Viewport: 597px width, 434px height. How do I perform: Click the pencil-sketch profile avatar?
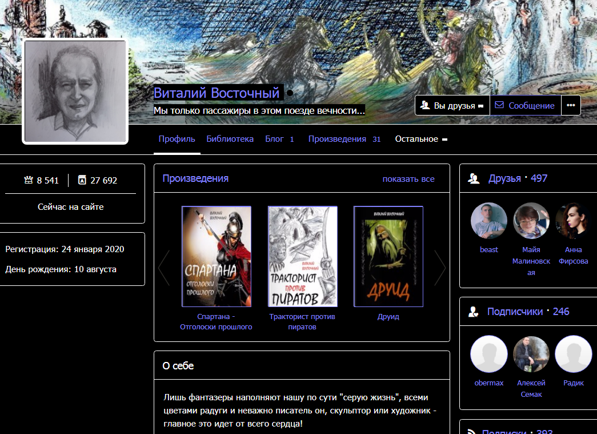click(75, 91)
